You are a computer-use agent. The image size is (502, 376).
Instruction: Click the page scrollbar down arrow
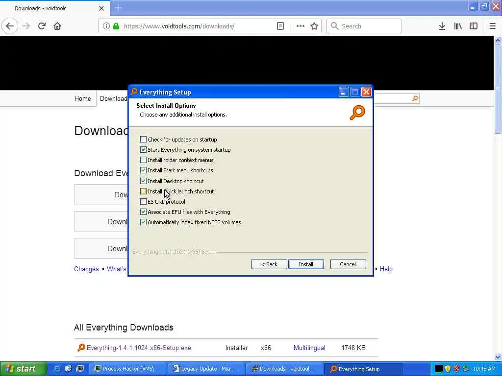498,357
